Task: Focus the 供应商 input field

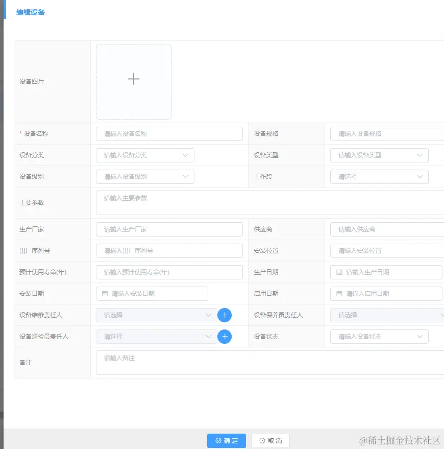Action: tap(387, 229)
